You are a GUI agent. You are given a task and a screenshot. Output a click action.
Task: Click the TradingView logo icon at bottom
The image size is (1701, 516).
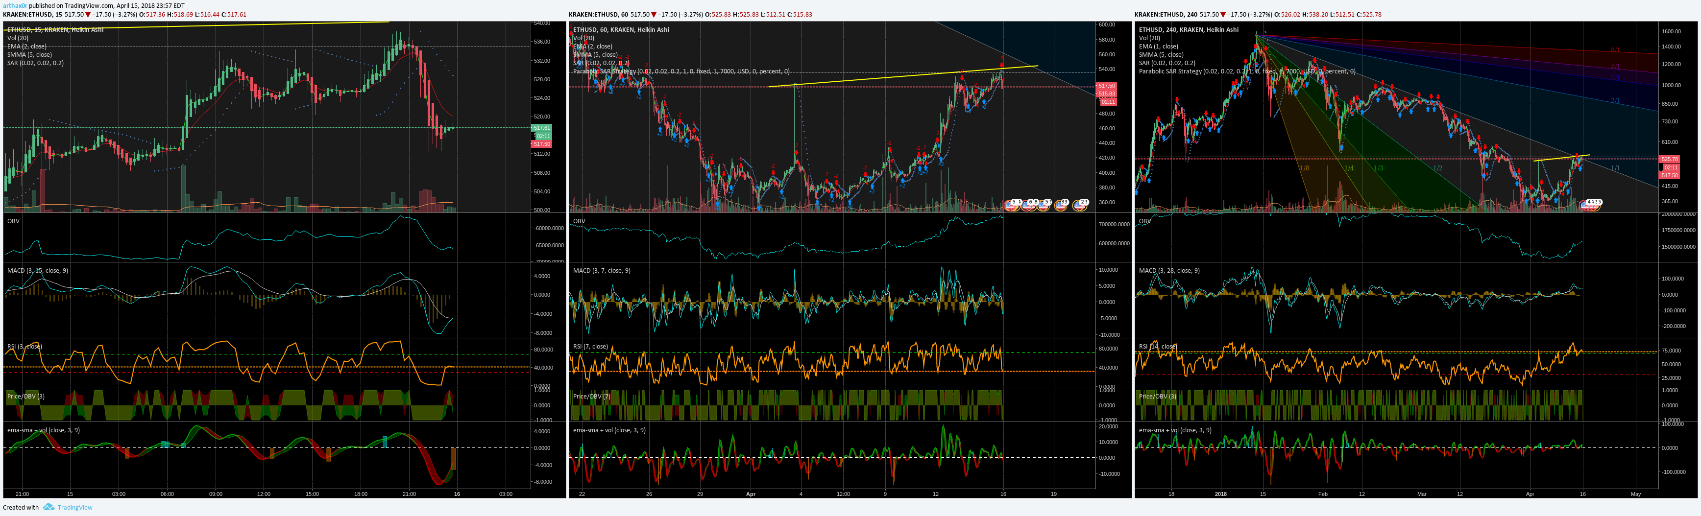48,507
